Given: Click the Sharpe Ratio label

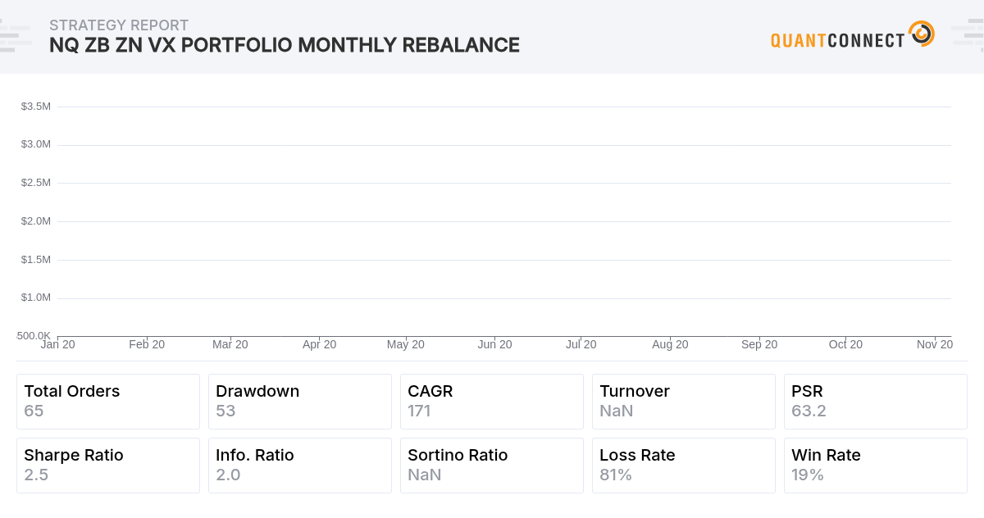Looking at the screenshot, I should [74, 455].
